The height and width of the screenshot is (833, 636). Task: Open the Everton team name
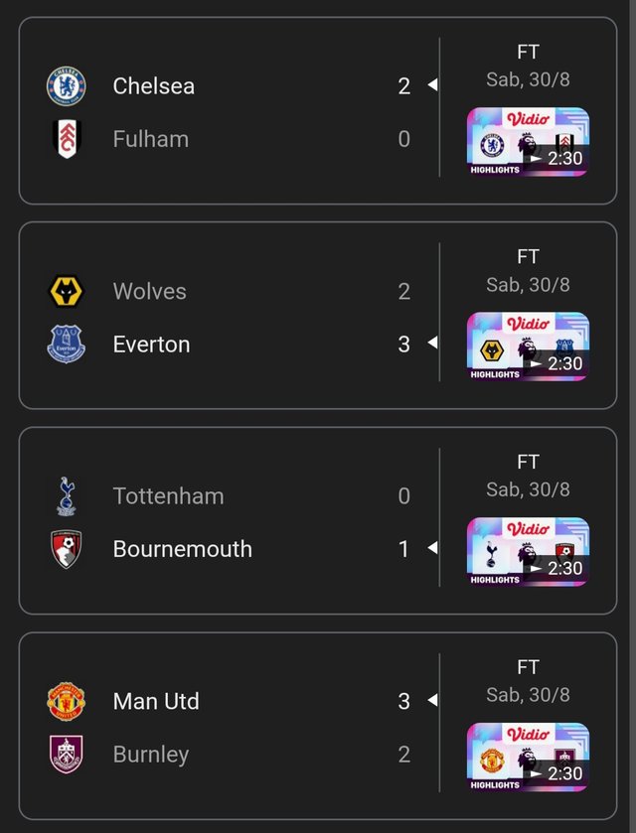pyautogui.click(x=152, y=345)
